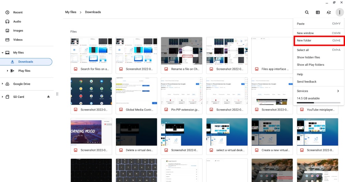Select the MORNING MOOD screenshot thumbnail
The width and height of the screenshot is (345, 182).
91,132
